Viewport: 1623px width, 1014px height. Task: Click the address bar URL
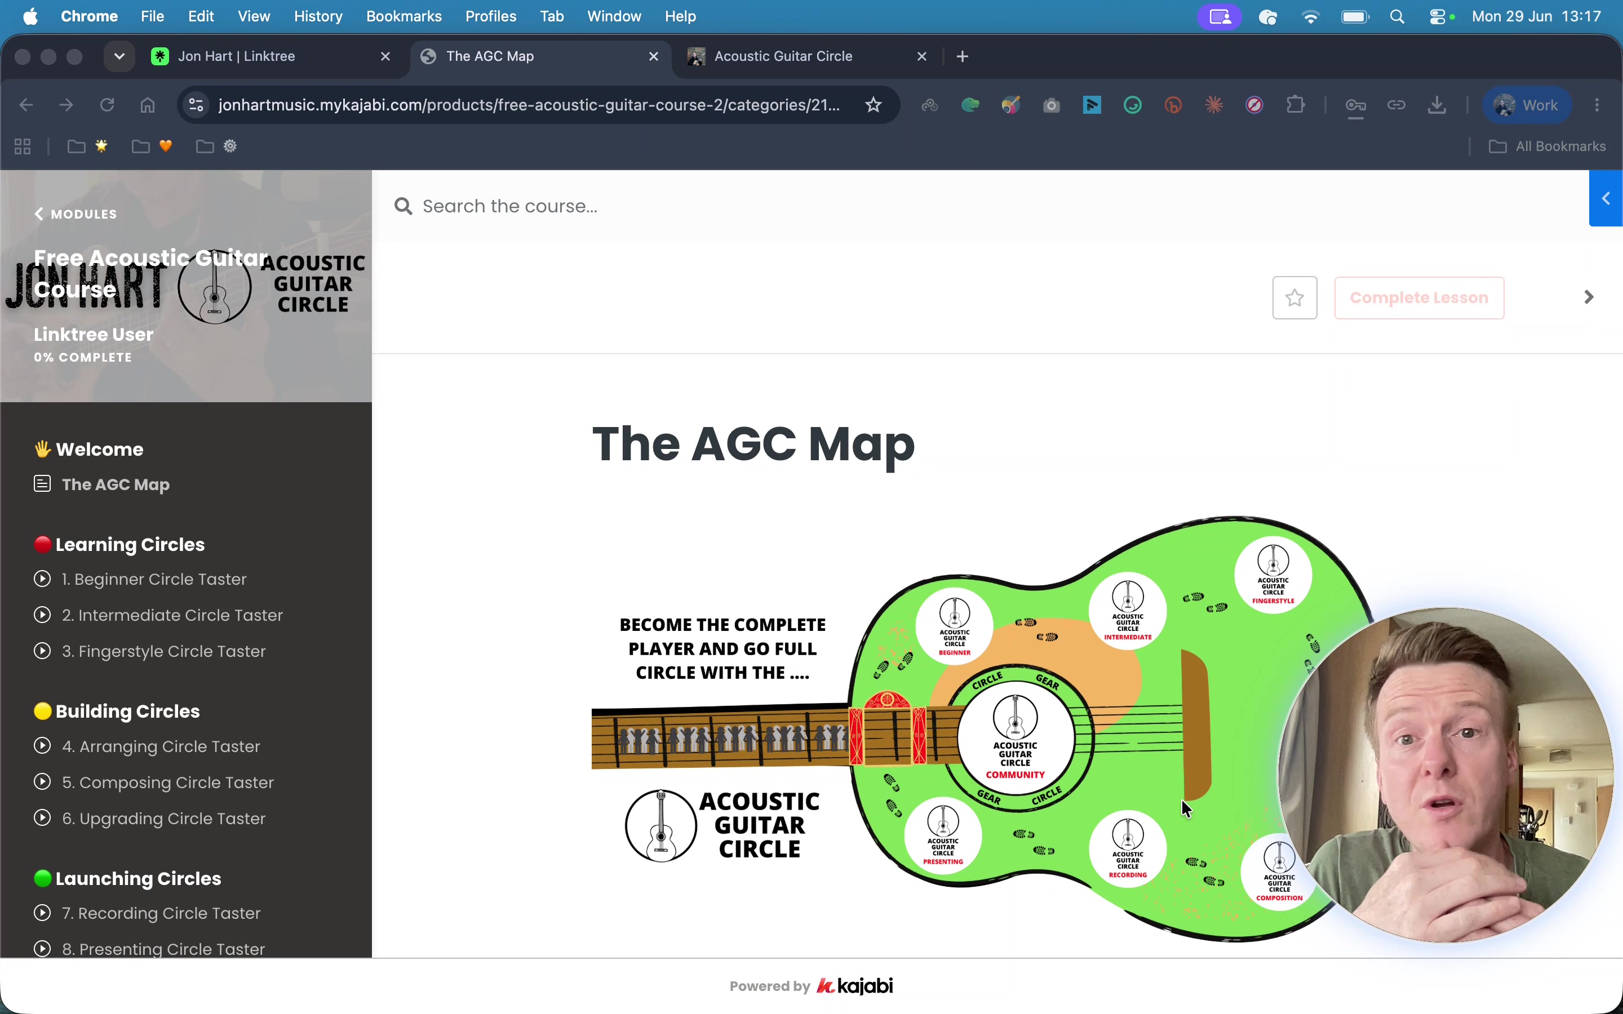point(529,105)
